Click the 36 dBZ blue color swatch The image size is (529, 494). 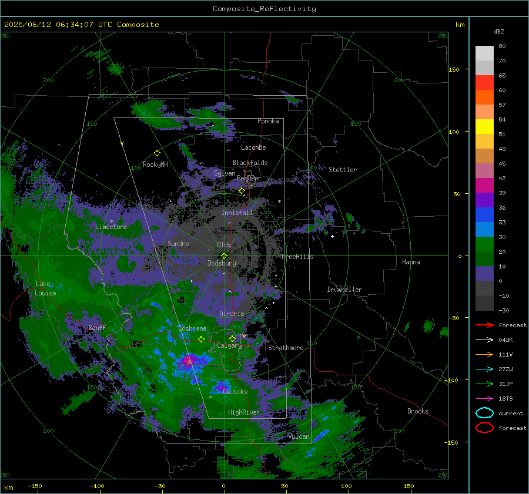[x=484, y=214]
